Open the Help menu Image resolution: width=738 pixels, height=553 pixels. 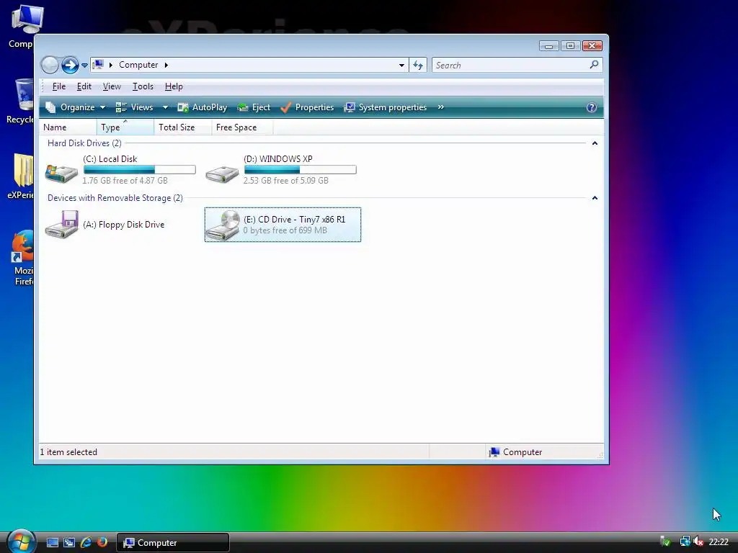174,86
